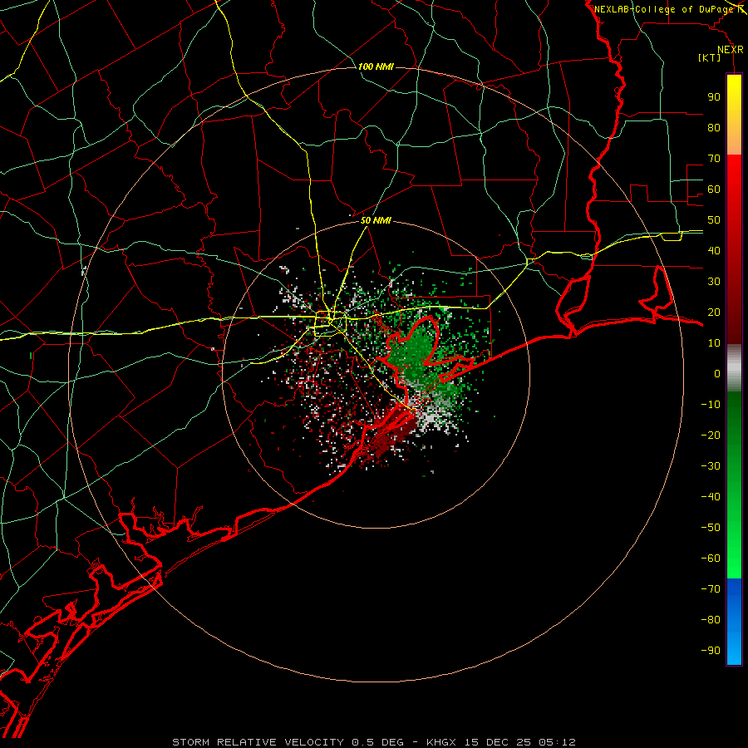
Task: Click the 80 value on velocity scale
Action: 714,127
